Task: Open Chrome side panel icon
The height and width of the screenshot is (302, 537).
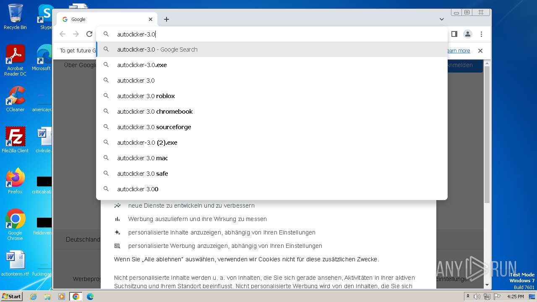Action: [x=454, y=34]
